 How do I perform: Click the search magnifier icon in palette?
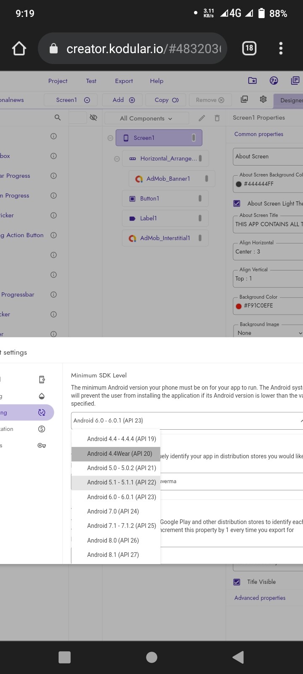(x=58, y=118)
